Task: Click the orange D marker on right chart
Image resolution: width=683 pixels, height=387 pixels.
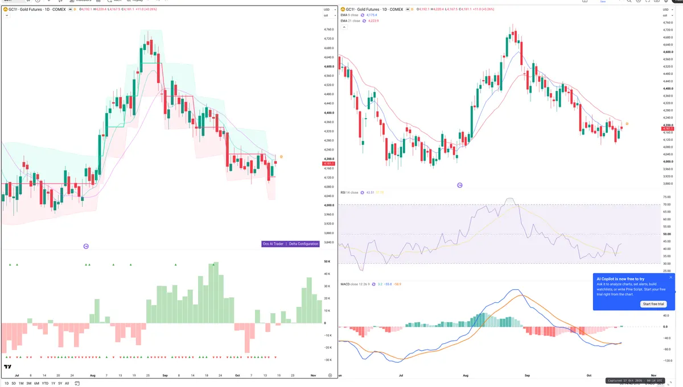Action: tap(627, 123)
